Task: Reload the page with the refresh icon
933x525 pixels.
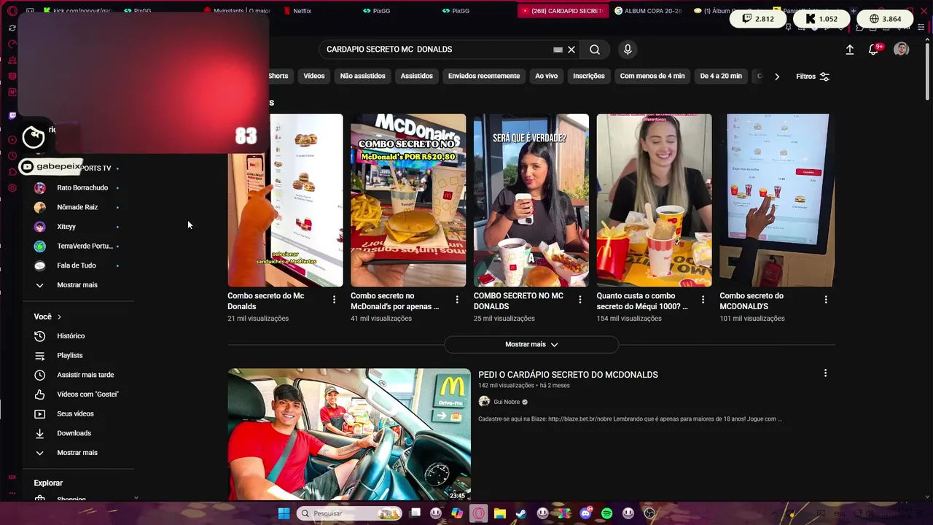Action: coord(12,28)
